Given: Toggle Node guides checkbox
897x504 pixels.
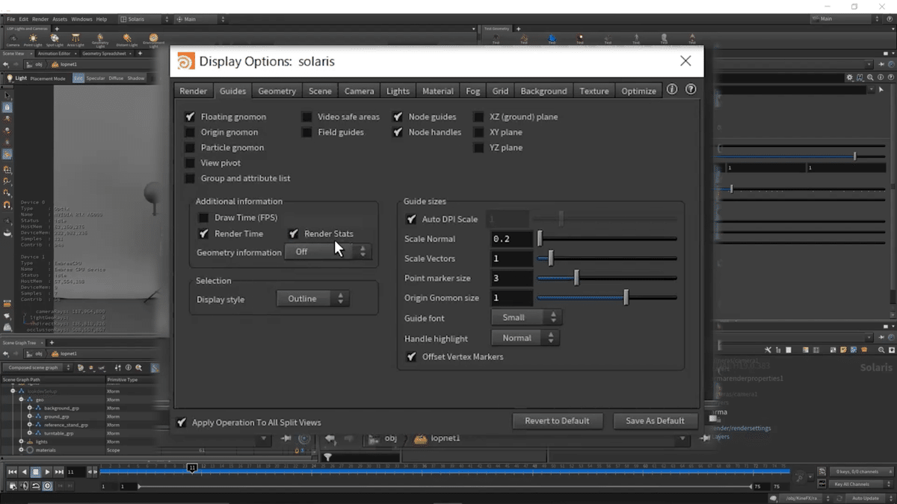Looking at the screenshot, I should point(398,116).
